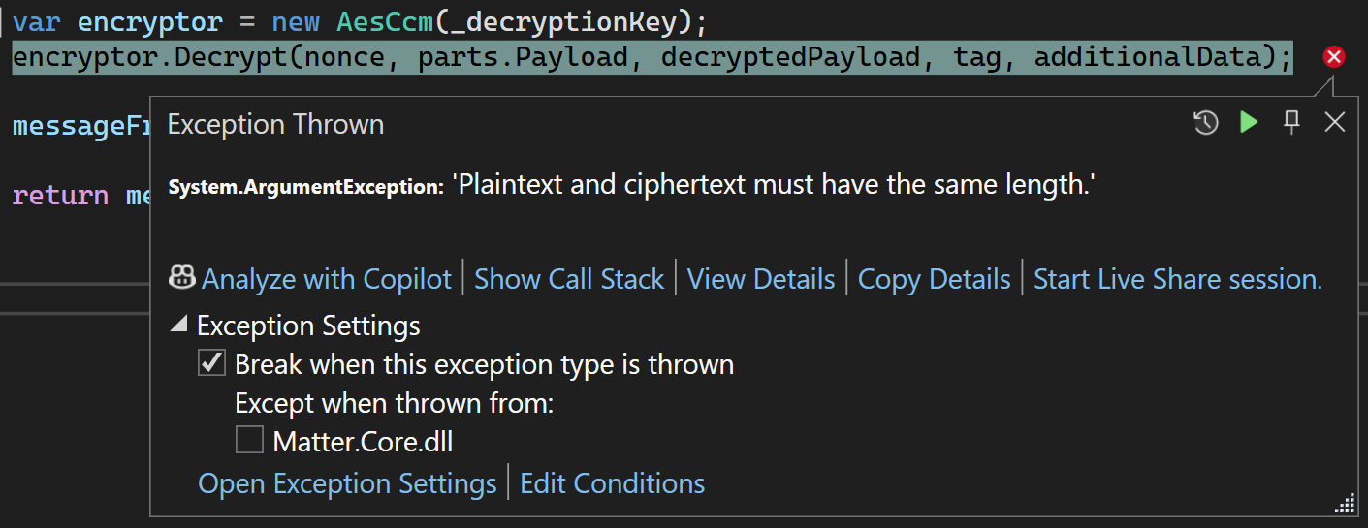This screenshot has width=1368, height=528.
Task: Pin the Exception Thrown popup
Action: point(1291,122)
